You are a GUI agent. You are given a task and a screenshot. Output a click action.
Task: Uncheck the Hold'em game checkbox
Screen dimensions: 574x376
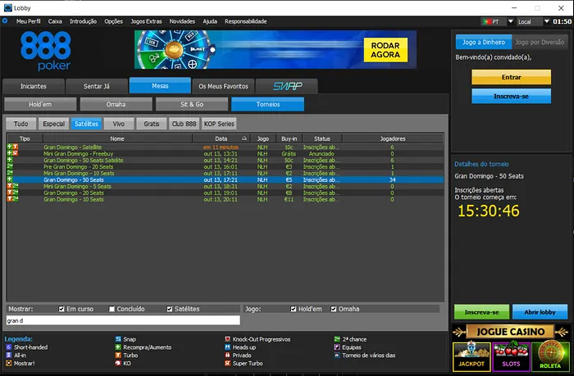pos(294,309)
